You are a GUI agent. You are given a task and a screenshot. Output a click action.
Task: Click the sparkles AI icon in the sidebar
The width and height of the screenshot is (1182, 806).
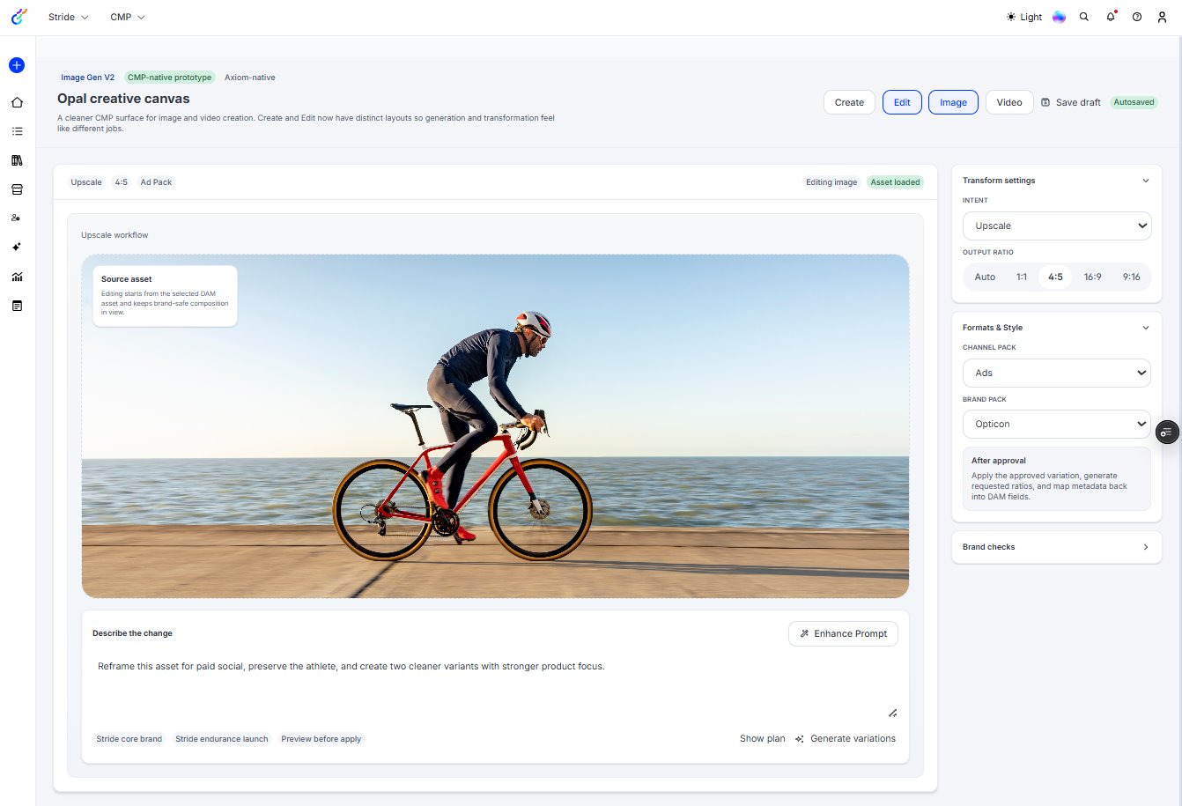16,247
